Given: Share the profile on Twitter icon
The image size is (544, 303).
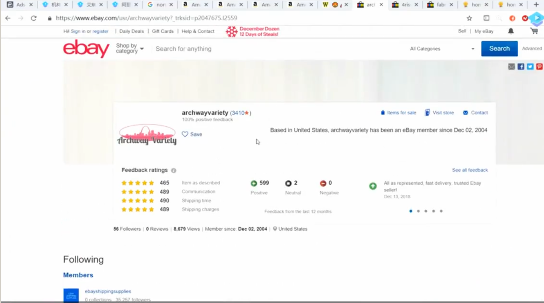Looking at the screenshot, I should (530, 67).
